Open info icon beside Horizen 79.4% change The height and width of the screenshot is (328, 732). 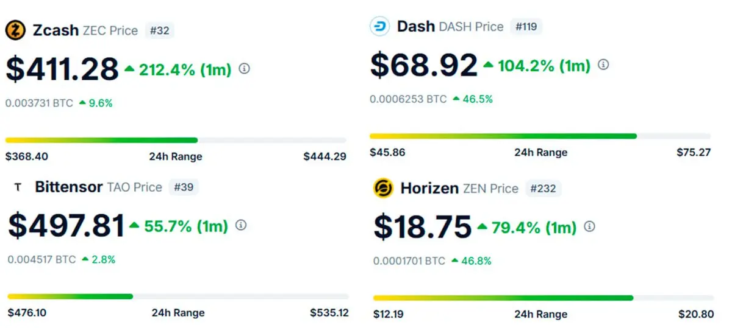tap(589, 227)
